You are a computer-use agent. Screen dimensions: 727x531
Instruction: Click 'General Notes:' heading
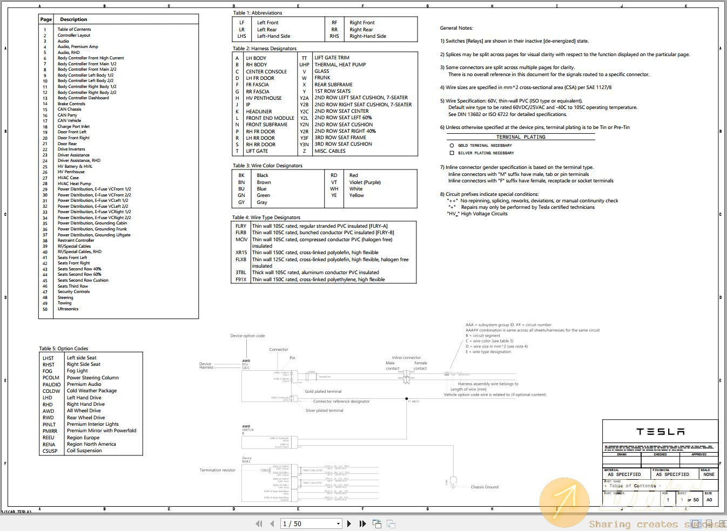point(456,28)
